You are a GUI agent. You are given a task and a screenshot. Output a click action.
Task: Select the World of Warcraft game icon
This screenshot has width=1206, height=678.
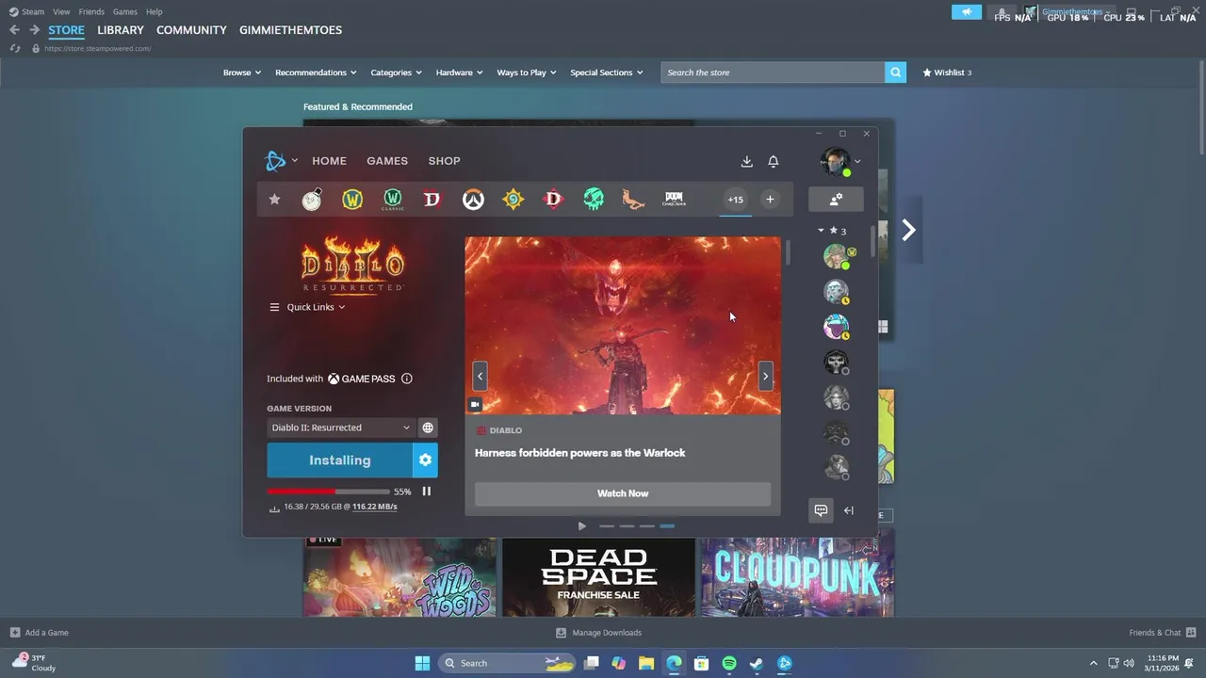[x=352, y=200]
